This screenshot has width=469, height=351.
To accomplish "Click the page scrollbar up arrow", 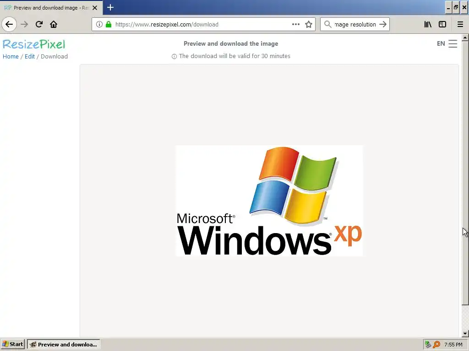I will click(x=465, y=37).
